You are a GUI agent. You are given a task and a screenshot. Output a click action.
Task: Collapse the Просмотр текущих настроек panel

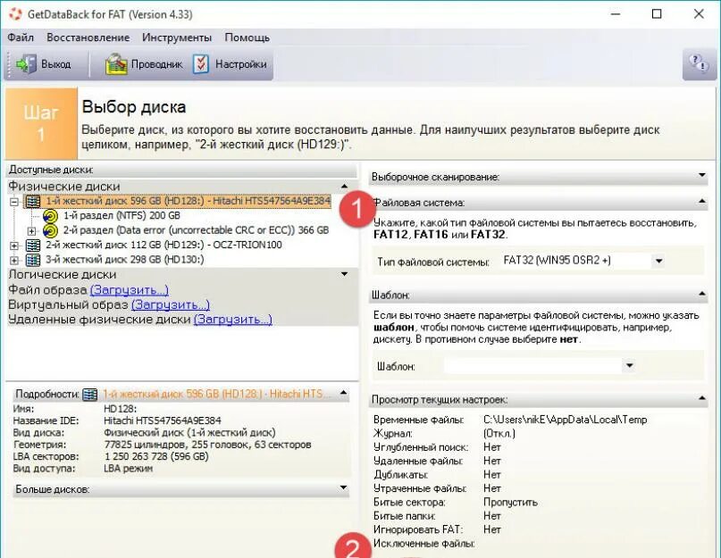point(701,398)
